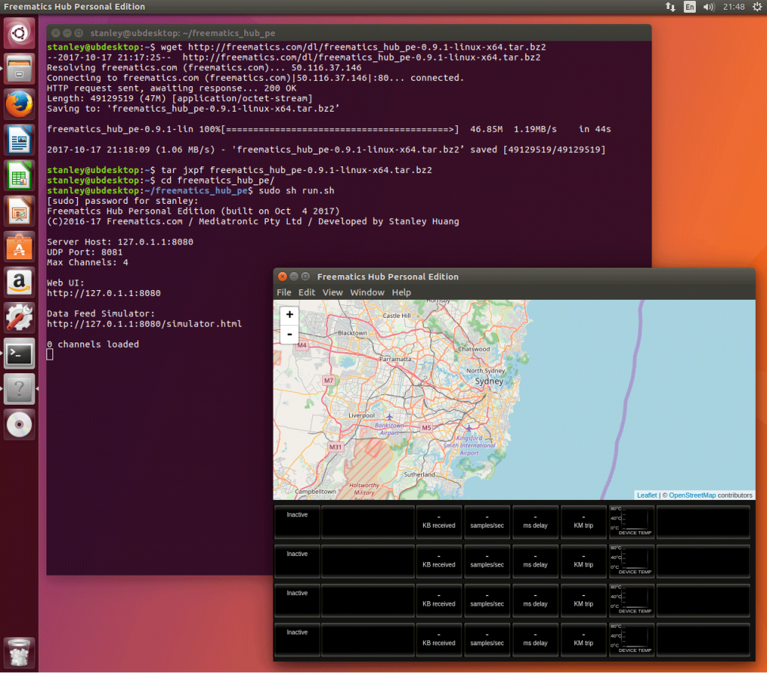The height and width of the screenshot is (673, 767).
Task: Open System Settings wrench icon
Action: (19, 318)
